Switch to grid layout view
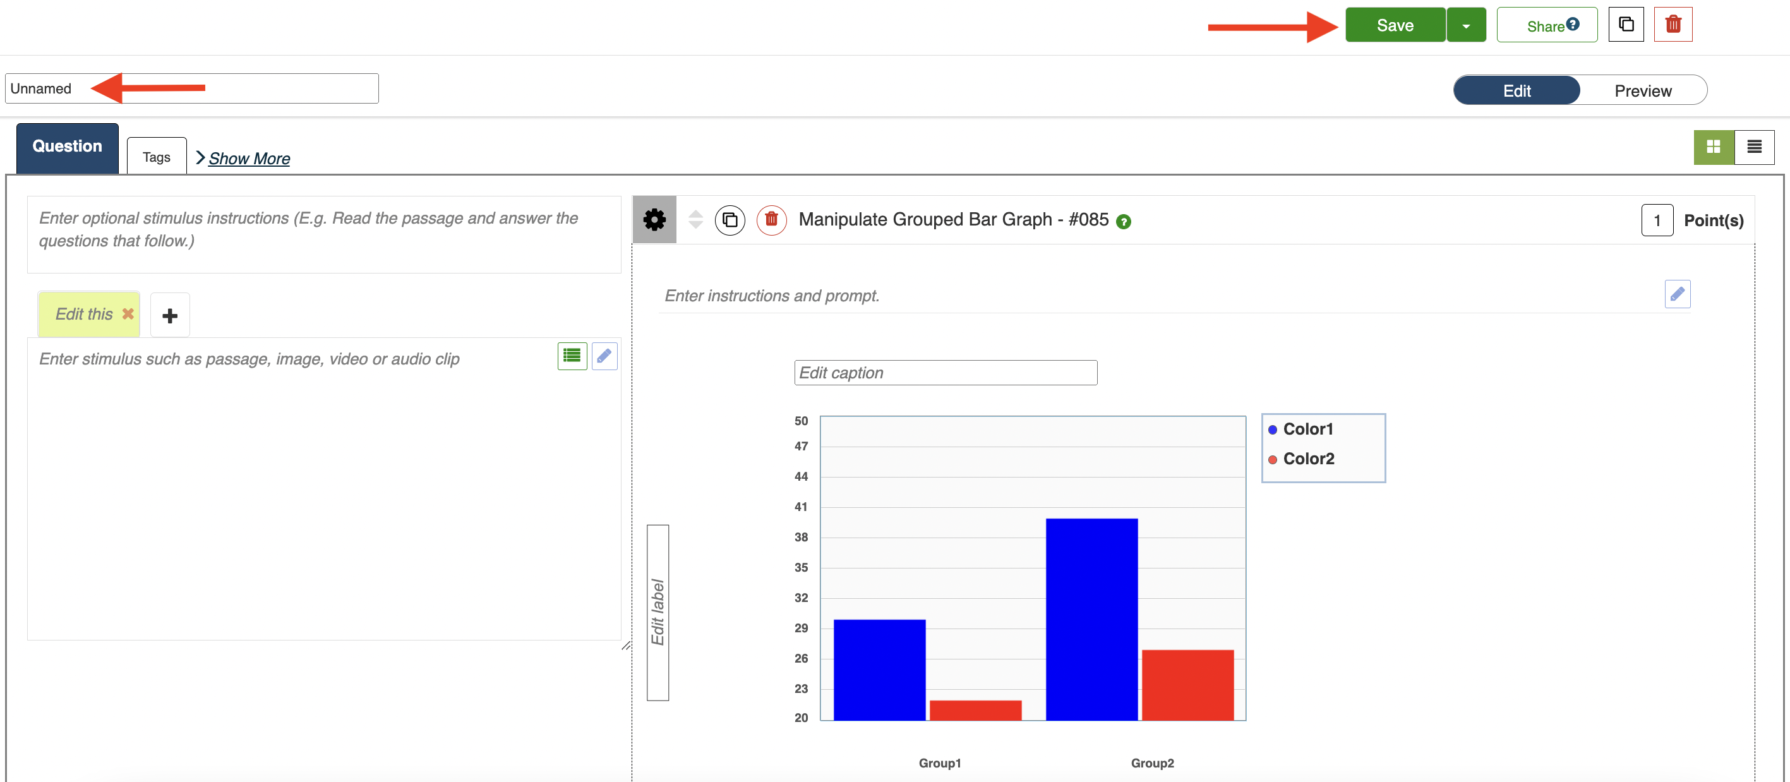 pyautogui.click(x=1713, y=147)
